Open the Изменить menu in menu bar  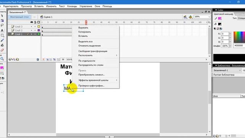click(51, 6)
